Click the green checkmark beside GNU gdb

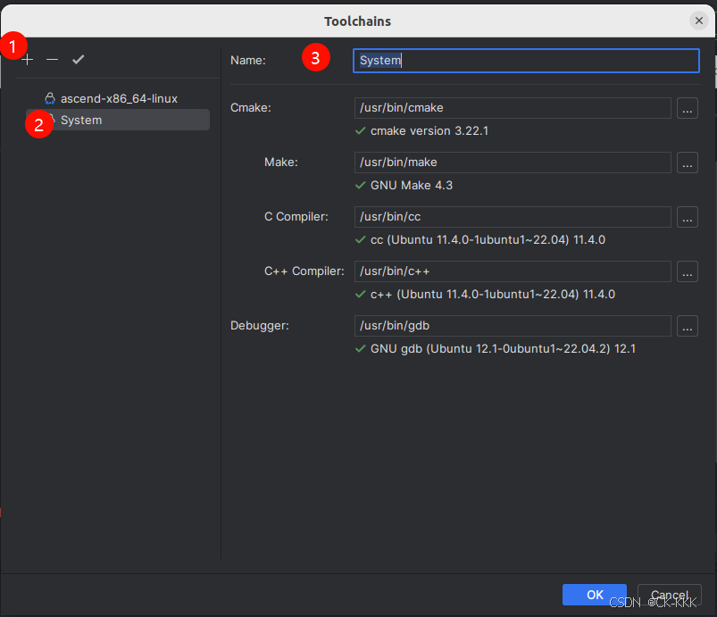pos(361,348)
